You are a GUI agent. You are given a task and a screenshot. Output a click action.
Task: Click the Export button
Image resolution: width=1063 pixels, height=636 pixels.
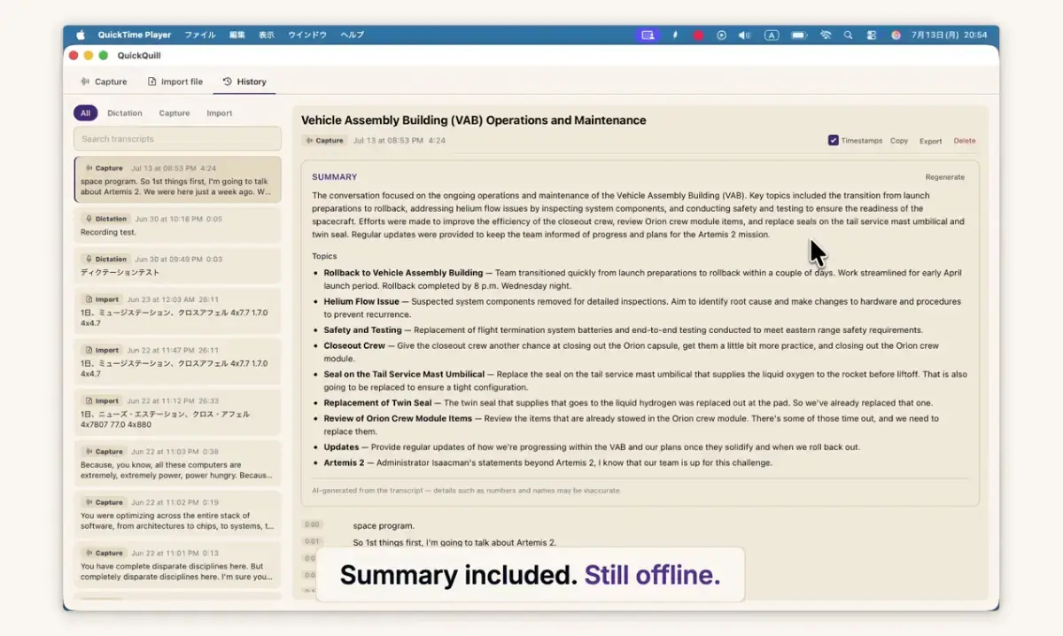click(930, 141)
